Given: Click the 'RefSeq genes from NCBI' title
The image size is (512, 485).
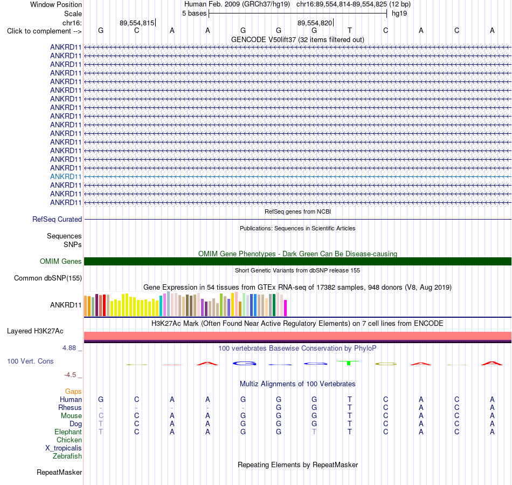Looking at the screenshot, I should tap(297, 211).
